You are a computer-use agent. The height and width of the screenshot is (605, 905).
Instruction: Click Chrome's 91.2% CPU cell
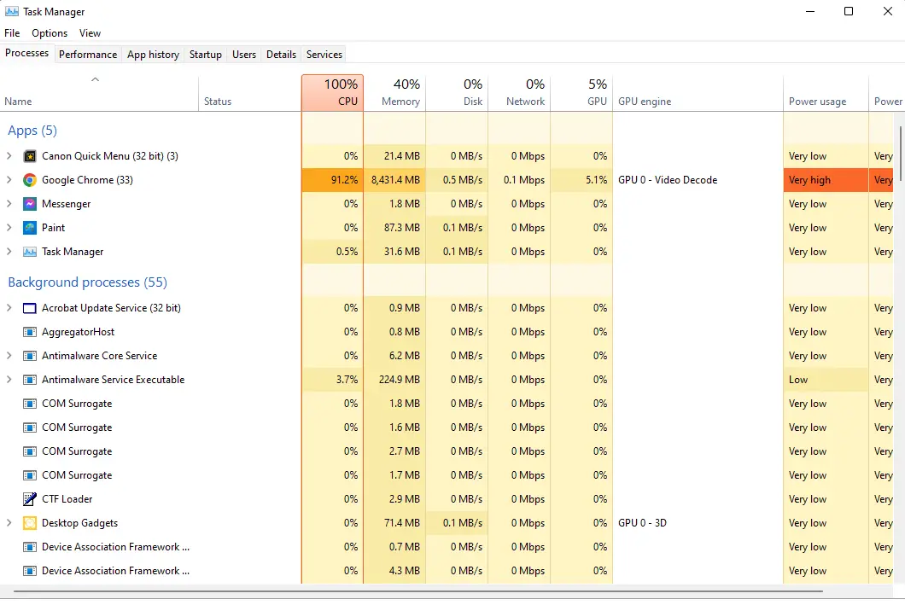coord(332,180)
